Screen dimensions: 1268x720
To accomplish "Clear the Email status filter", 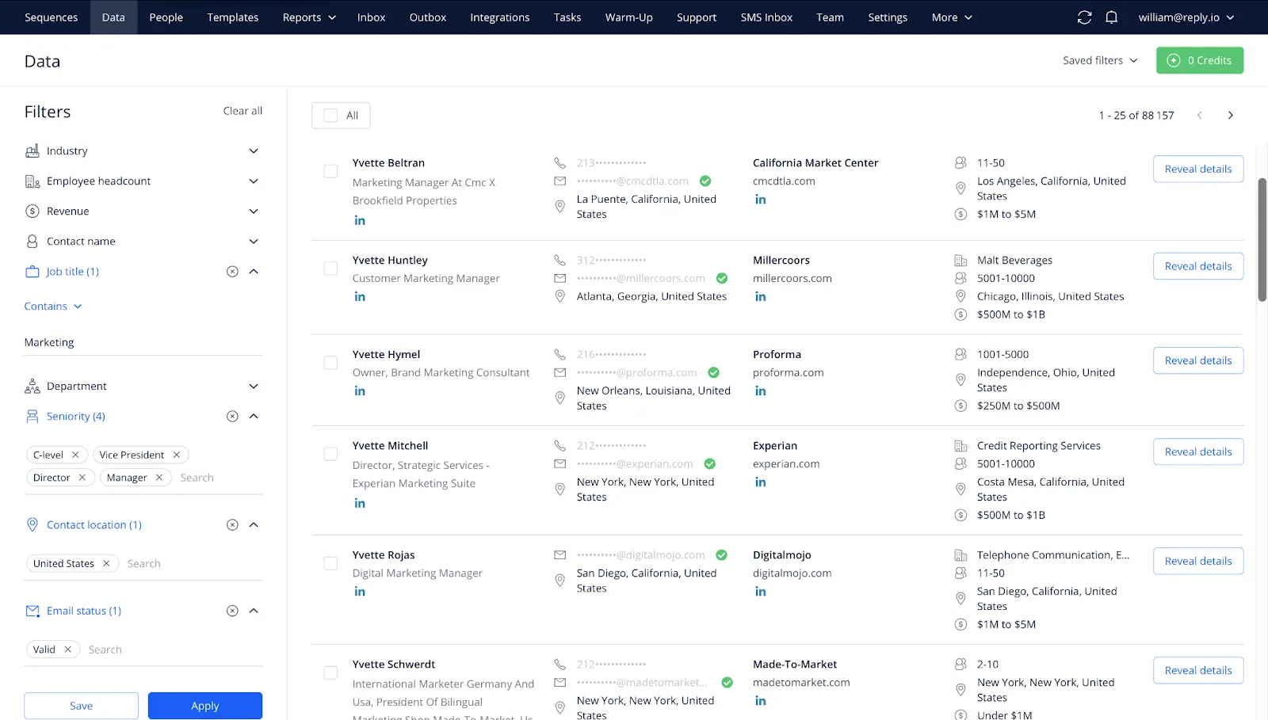I will pyautogui.click(x=232, y=611).
